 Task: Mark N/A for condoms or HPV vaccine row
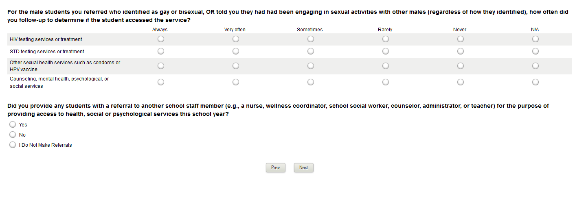pos(535,65)
